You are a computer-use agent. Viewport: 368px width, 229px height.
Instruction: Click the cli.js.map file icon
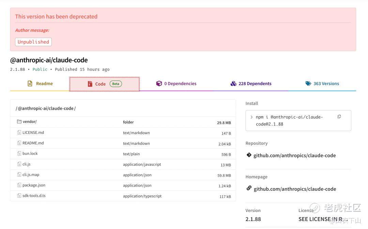tap(19, 175)
